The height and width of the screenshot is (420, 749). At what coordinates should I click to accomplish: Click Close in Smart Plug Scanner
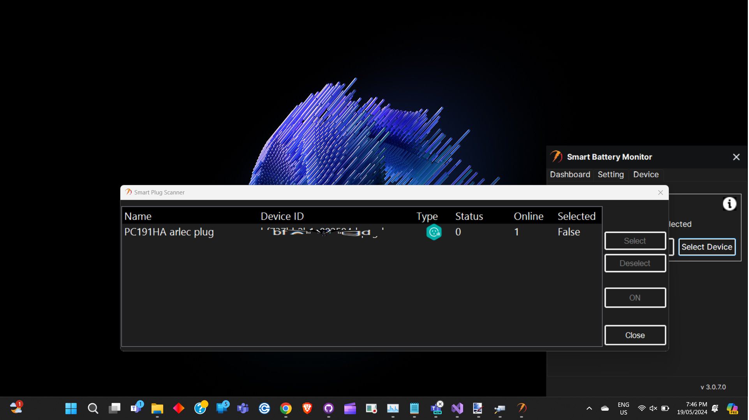point(635,335)
